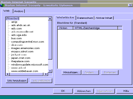Screen dimensions: 133x99
Task: Select ads.evansville.net in the site list
Action: pyautogui.click(x=22, y=32)
